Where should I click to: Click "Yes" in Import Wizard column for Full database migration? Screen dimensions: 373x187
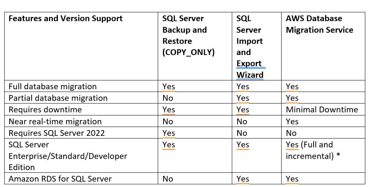[x=243, y=86]
